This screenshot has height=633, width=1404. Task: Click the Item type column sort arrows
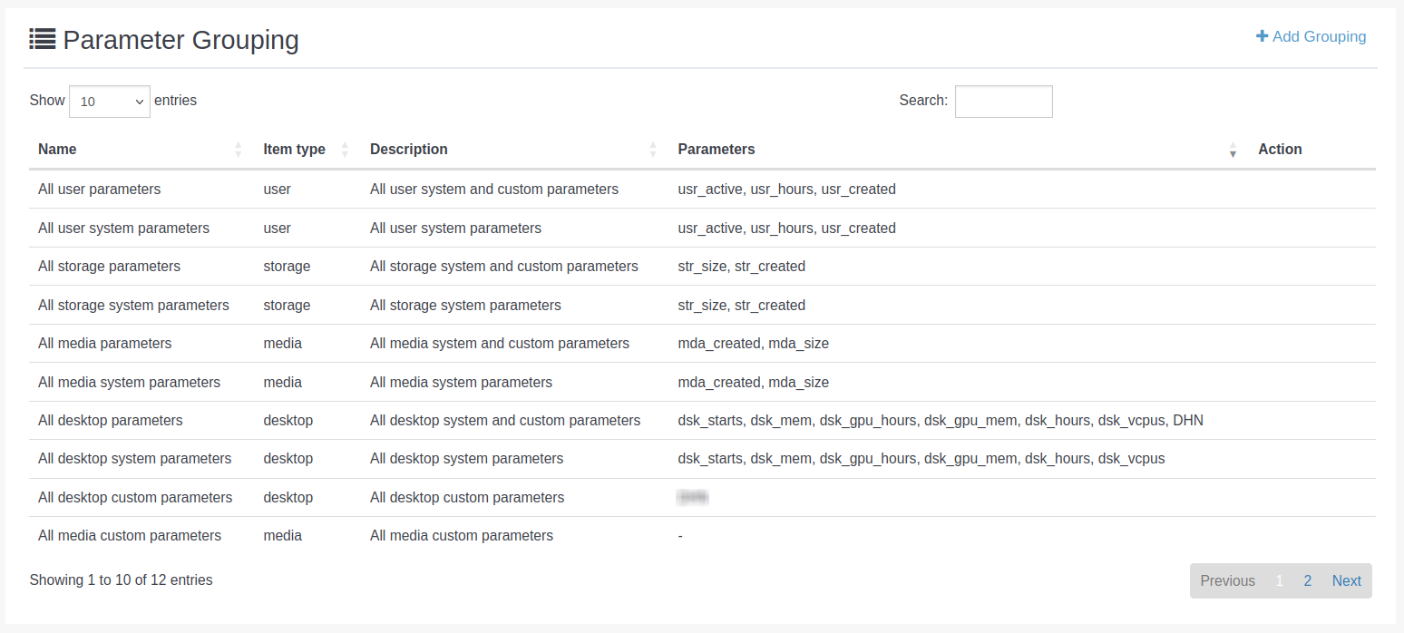tap(345, 150)
